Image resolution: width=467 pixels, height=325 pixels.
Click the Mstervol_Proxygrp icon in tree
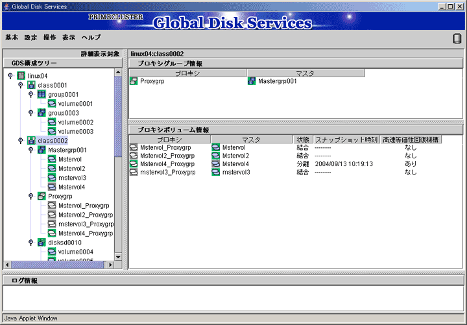[x=52, y=205]
